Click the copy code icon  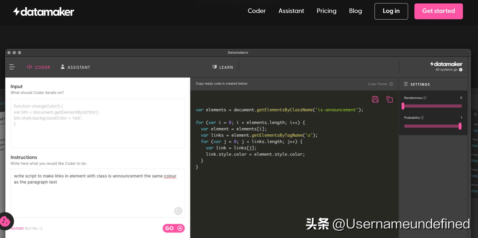click(390, 99)
